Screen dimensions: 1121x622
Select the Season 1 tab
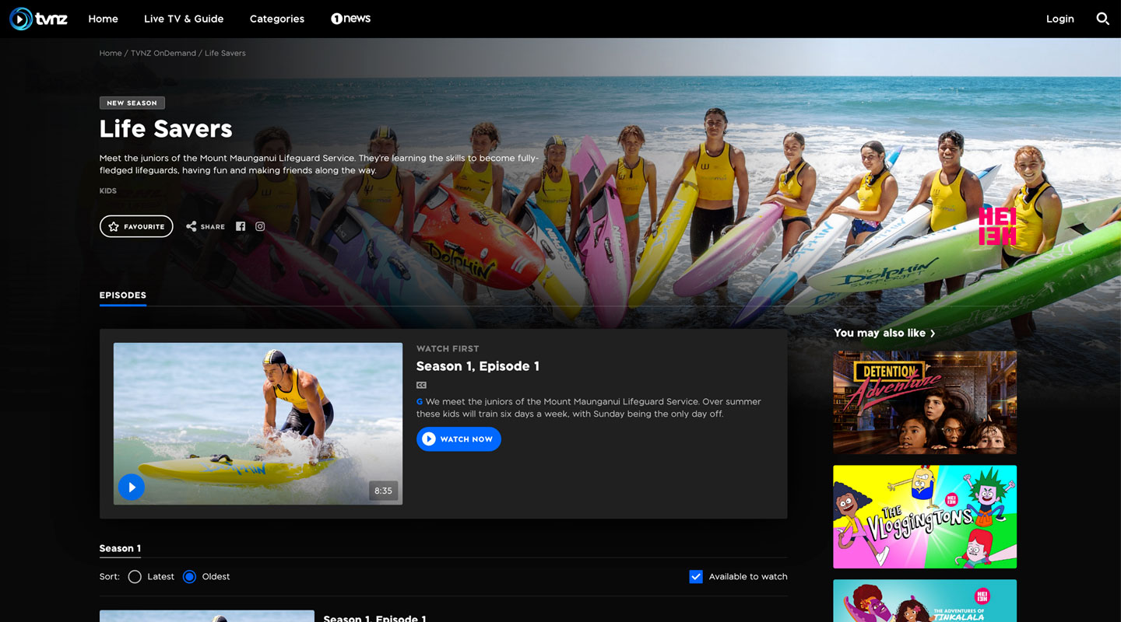point(120,548)
